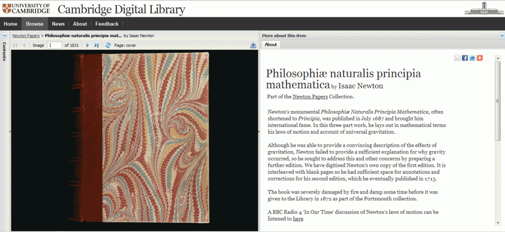Click 'by Isaac Newton' in the breadcrumb
505x232 pixels.
click(139, 36)
